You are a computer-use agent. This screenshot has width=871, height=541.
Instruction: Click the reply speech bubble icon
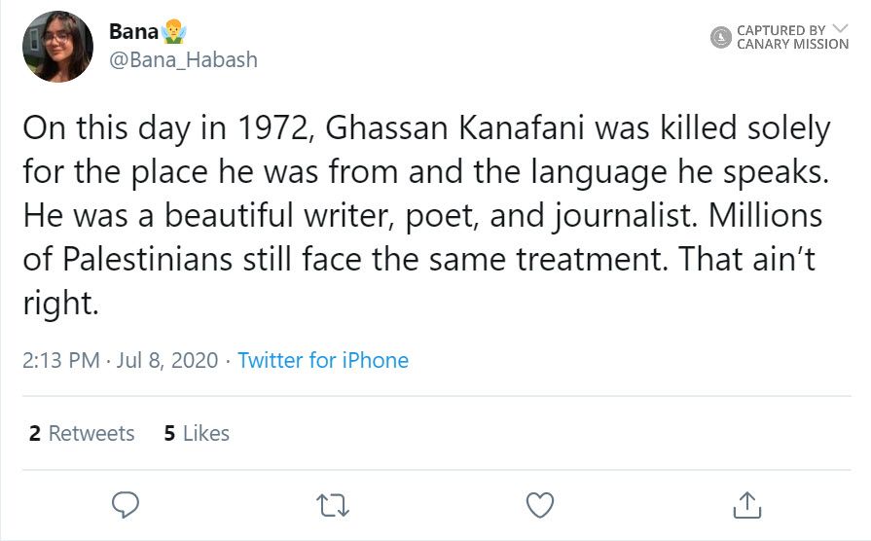click(126, 503)
